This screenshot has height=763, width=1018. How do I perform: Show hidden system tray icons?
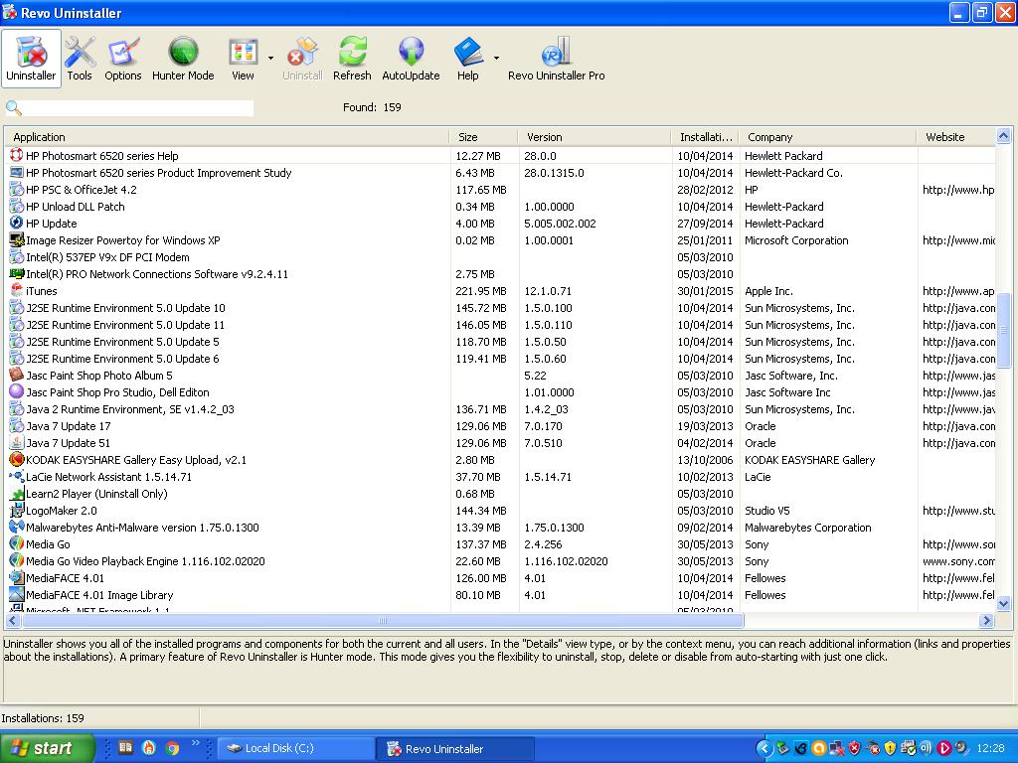(764, 748)
